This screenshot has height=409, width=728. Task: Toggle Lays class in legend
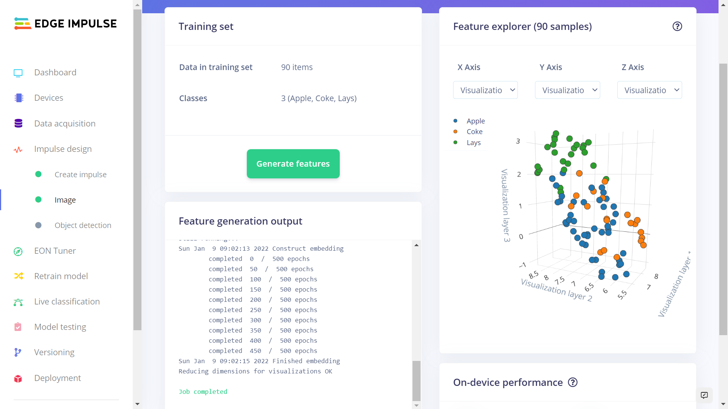tap(473, 142)
